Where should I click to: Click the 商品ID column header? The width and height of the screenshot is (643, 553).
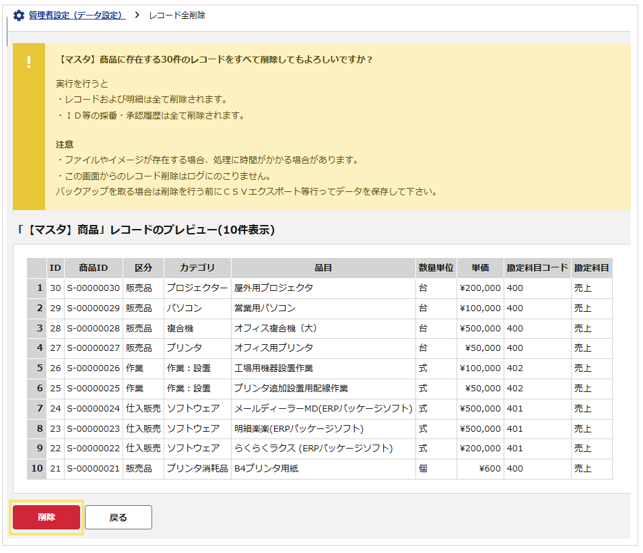(94, 268)
